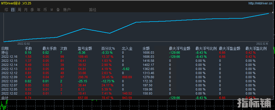Click profit value 189.45
The image size is (275, 110).
(x=83, y=57)
